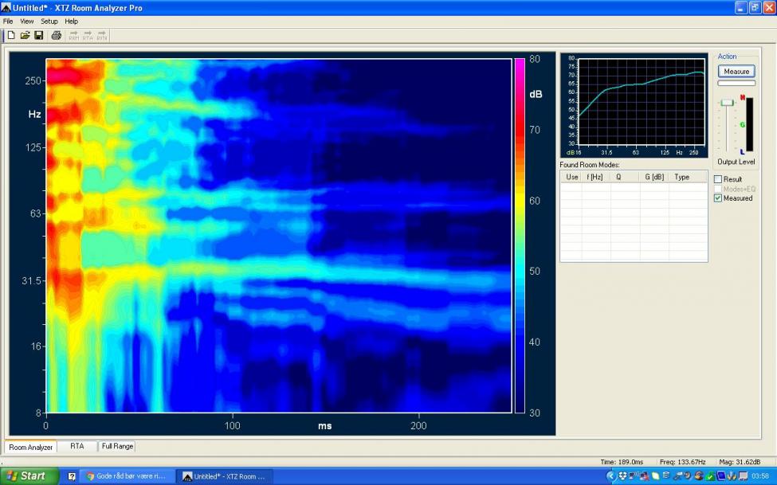
Task: Open the View menu
Action: click(x=27, y=21)
